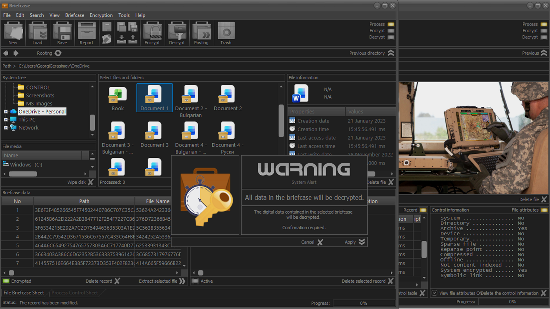Expand the This PC tree node
The width and height of the screenshot is (550, 309).
click(x=6, y=120)
